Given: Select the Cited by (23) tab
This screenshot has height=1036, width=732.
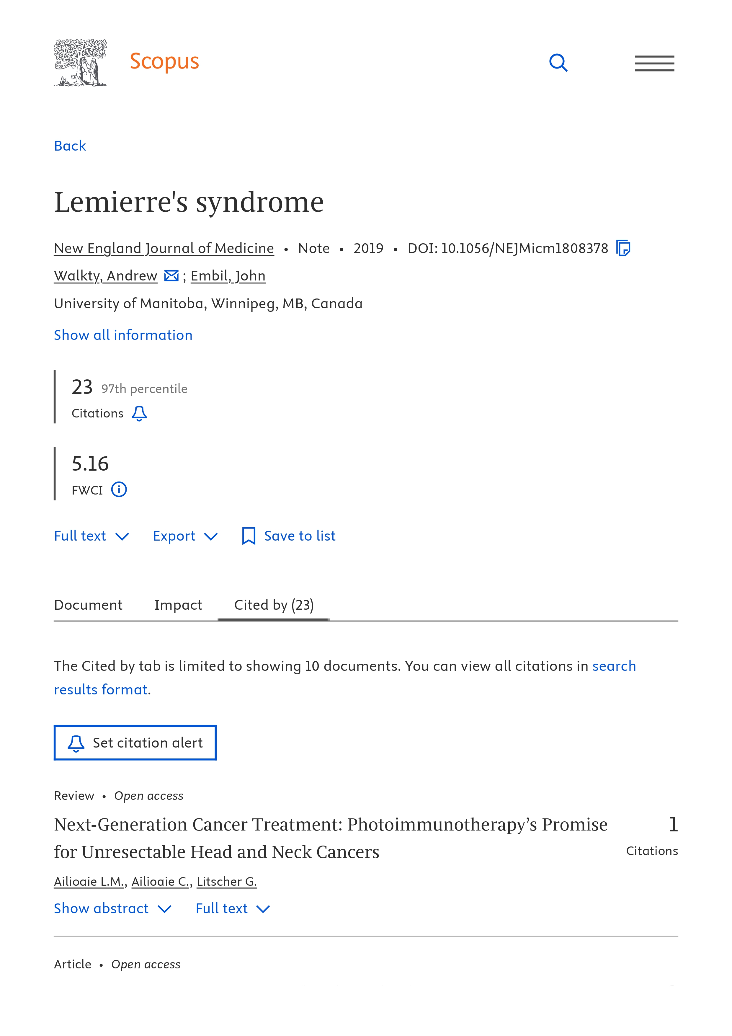Looking at the screenshot, I should coord(274,605).
